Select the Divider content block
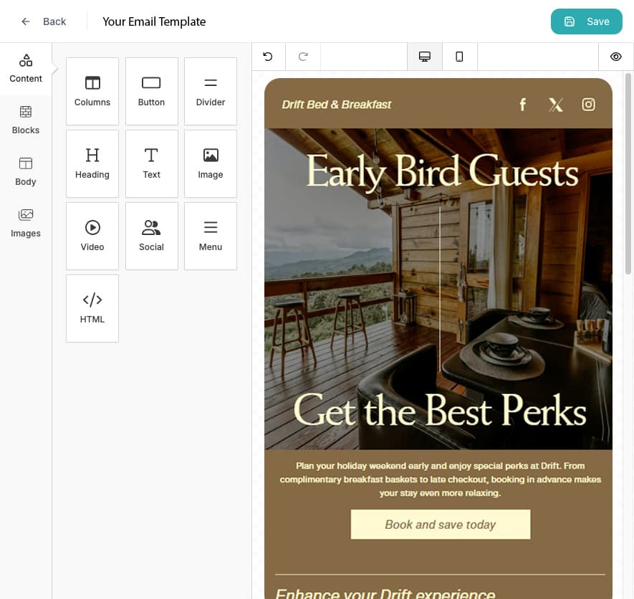Image resolution: width=634 pixels, height=599 pixels. coord(210,91)
